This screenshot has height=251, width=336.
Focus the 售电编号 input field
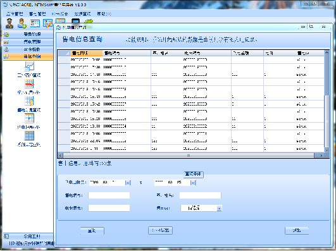(109, 195)
